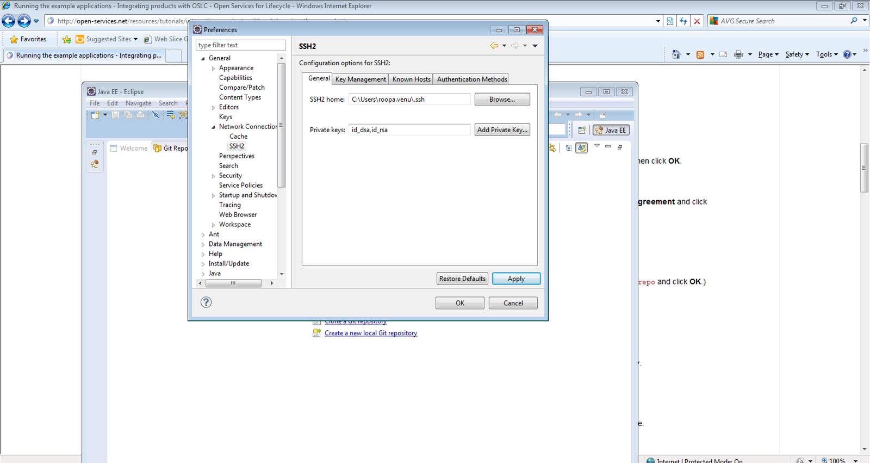Click the Favorites star button
Image resolution: width=870 pixels, height=463 pixels.
click(28, 39)
